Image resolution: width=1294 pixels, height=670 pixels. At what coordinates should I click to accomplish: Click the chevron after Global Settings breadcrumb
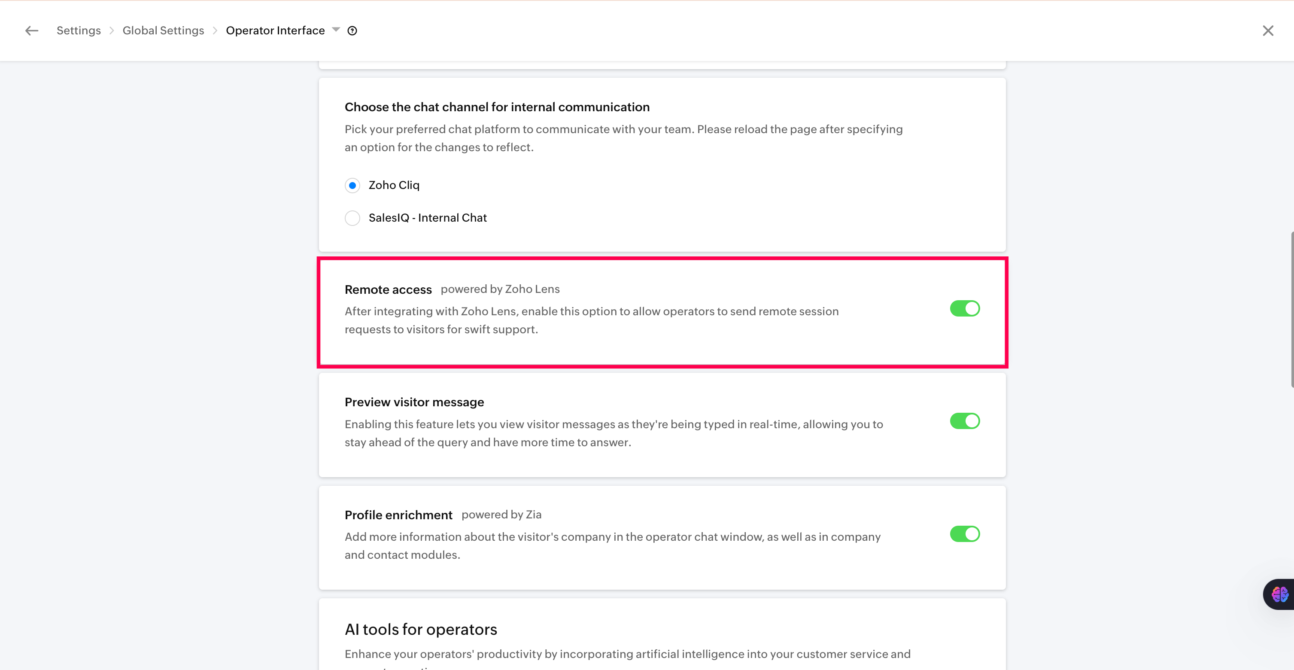pyautogui.click(x=215, y=30)
